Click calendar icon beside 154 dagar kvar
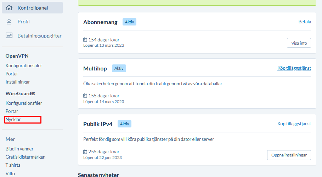This screenshot has height=177, width=322. [x=85, y=39]
